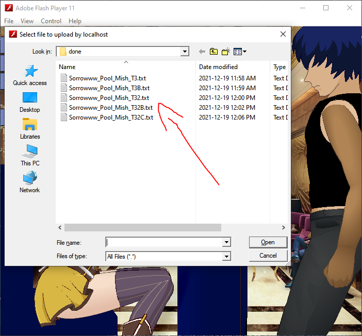Viewport: 362px width, 336px height.
Task: Click the Open button
Action: [268, 242]
